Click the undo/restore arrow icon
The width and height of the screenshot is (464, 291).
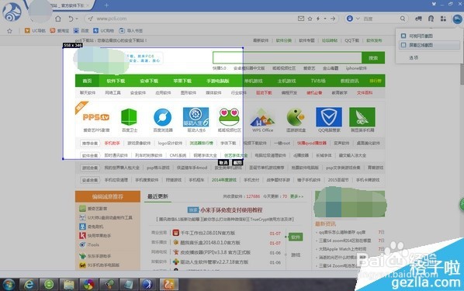pos(71,19)
